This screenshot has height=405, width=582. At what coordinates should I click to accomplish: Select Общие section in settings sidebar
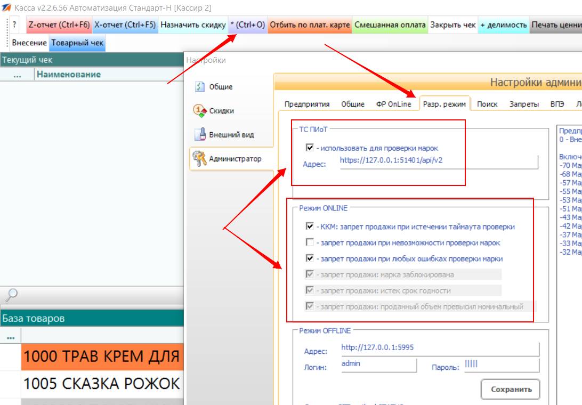coord(231,86)
